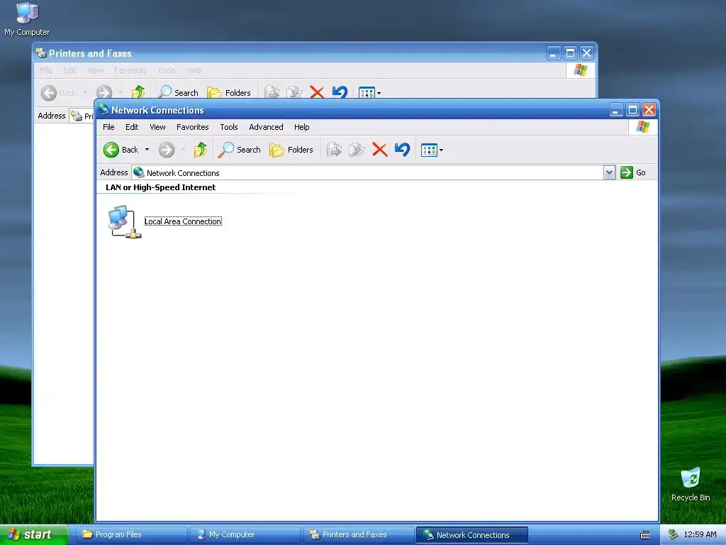The image size is (726, 545).
Task: Open the View menu in Printers and Faxes
Action: [96, 70]
